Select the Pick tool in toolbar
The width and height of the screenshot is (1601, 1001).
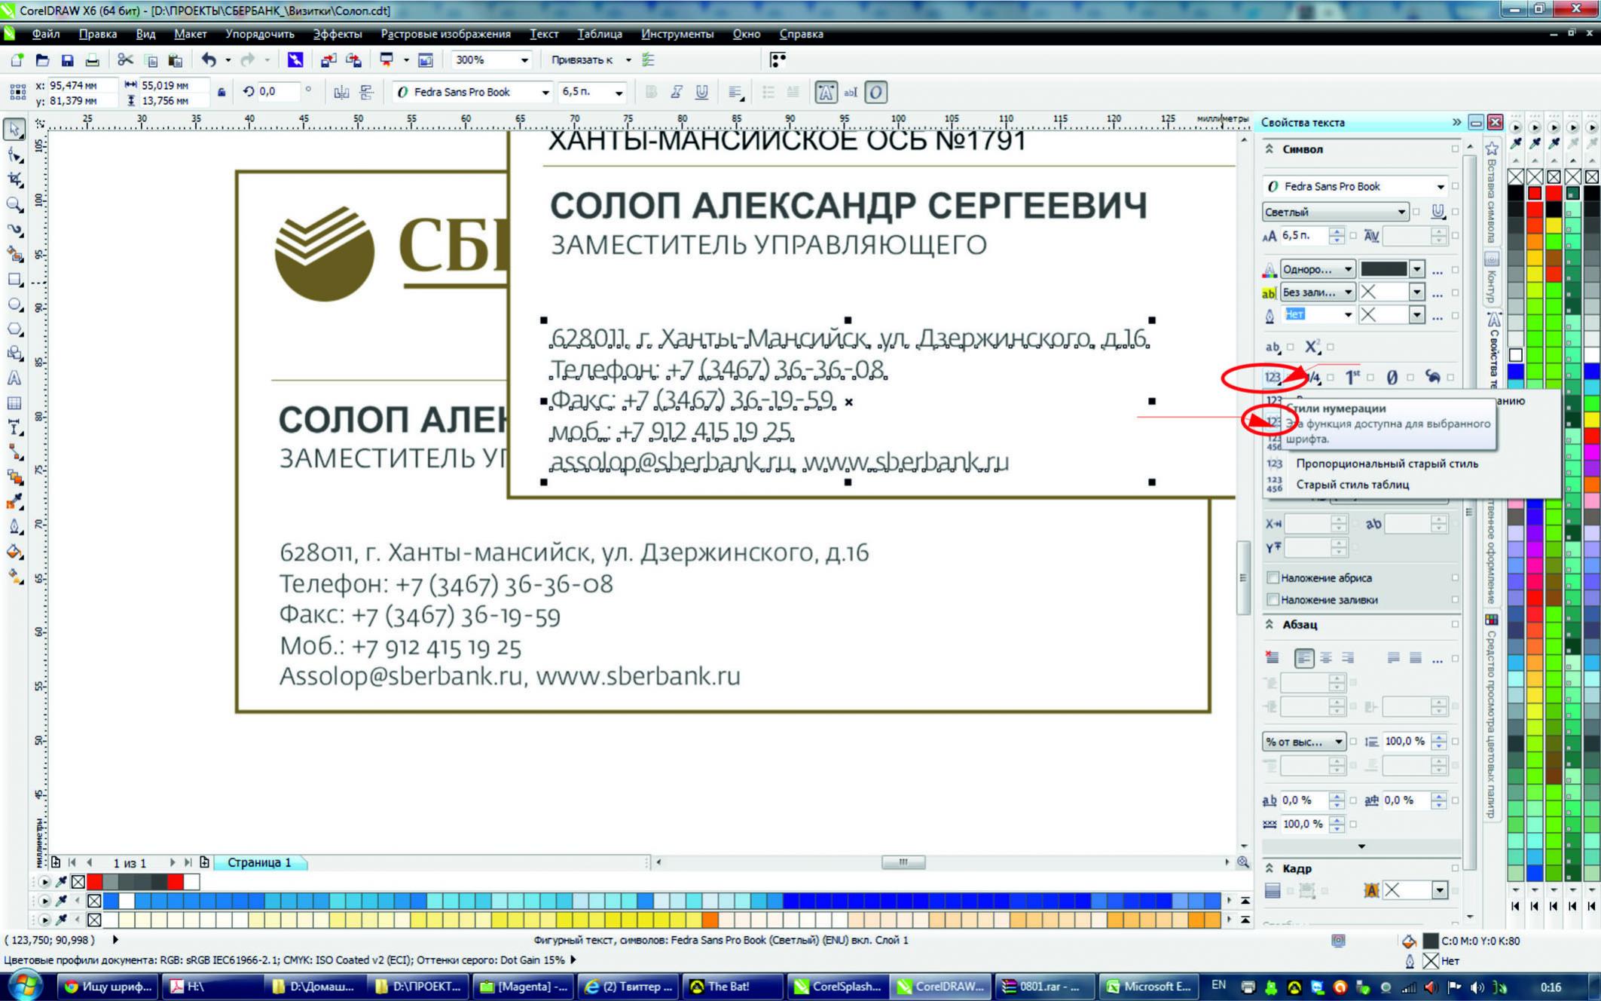pos(15,129)
